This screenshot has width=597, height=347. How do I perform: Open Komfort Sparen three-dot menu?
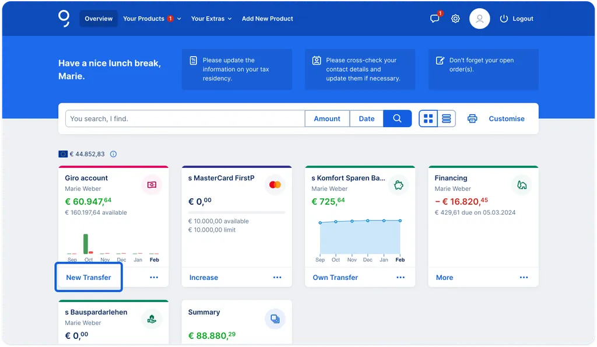click(x=401, y=277)
